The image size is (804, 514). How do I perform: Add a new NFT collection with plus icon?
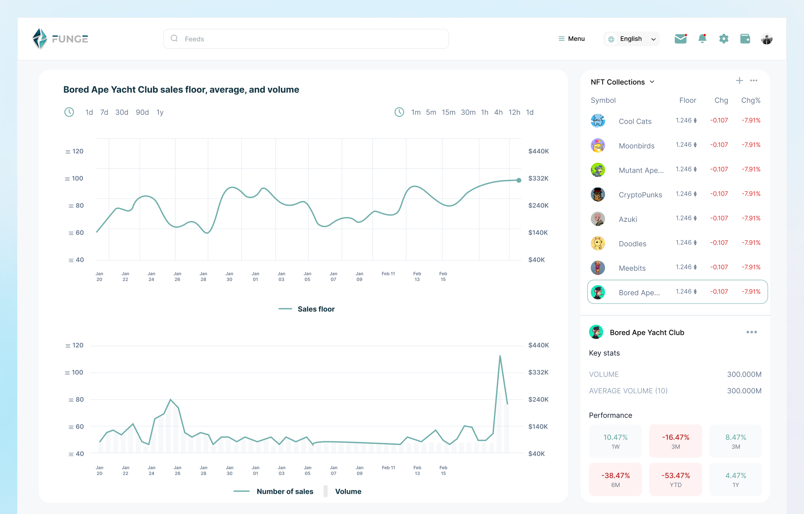(739, 81)
